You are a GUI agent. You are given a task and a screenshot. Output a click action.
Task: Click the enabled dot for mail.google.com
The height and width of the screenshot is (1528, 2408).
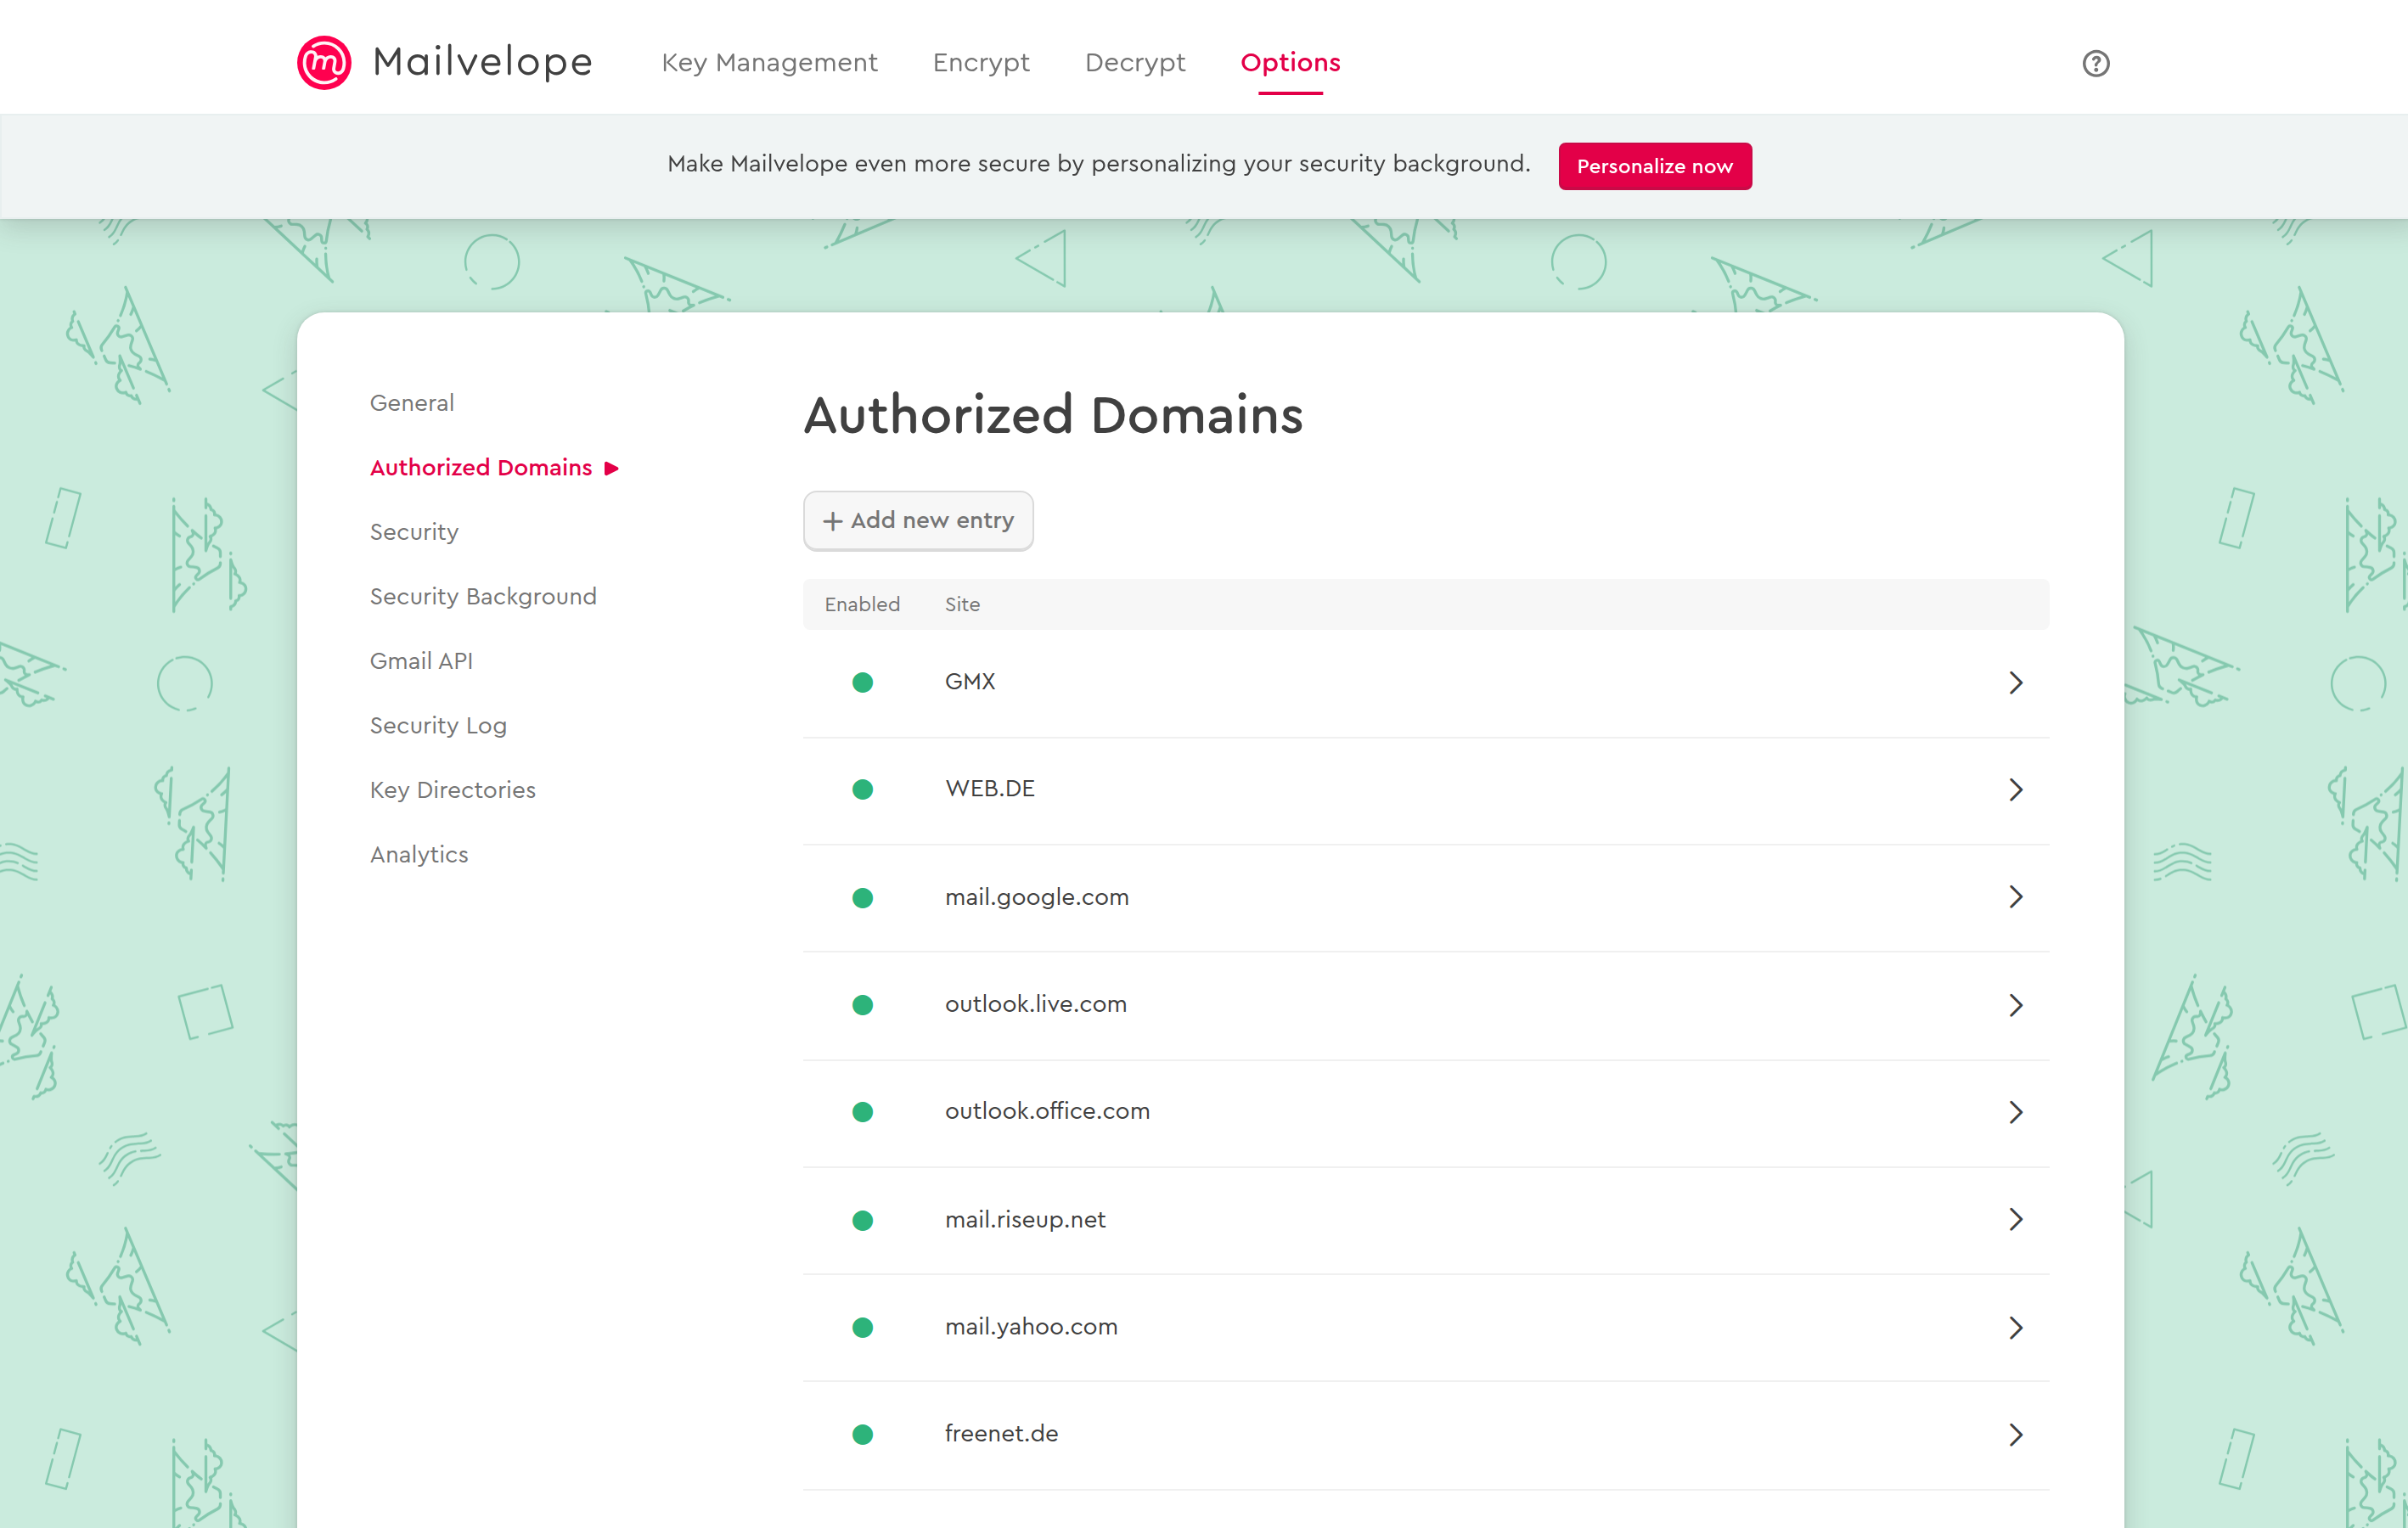pyautogui.click(x=862, y=898)
